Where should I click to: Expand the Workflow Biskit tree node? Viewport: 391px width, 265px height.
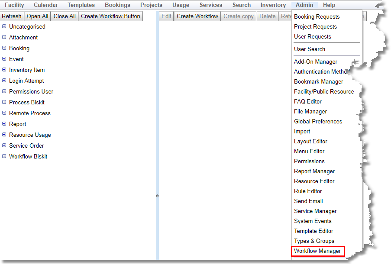coord(4,156)
